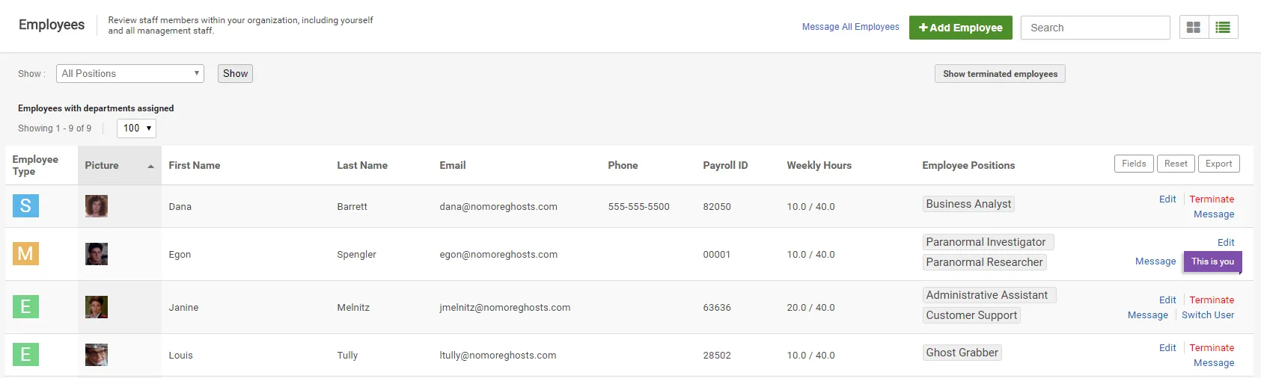Screen dimensions: 1261x378
Task: Switch User to Janine Melnitz
Action: [1208, 315]
